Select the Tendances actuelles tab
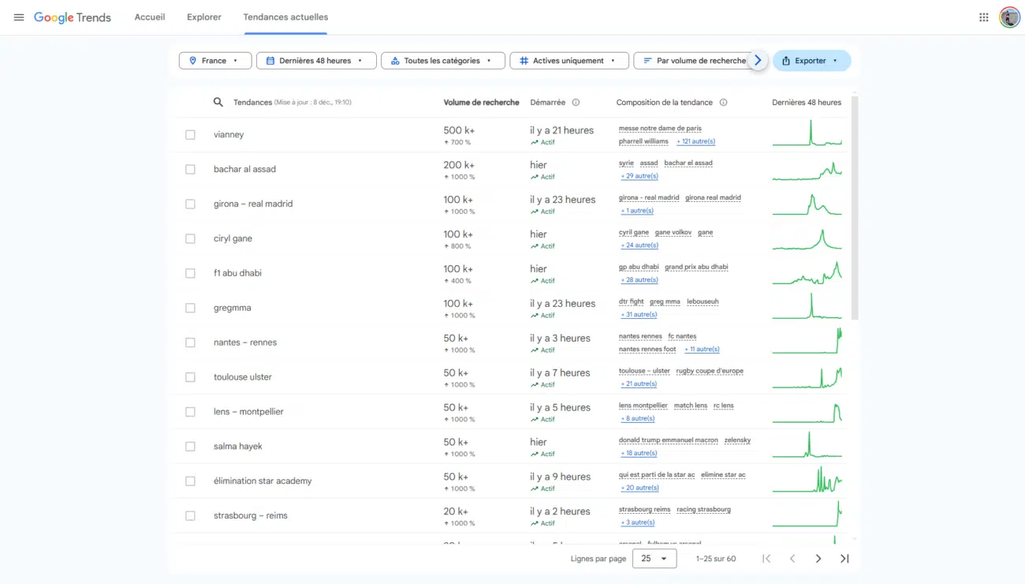 point(285,17)
